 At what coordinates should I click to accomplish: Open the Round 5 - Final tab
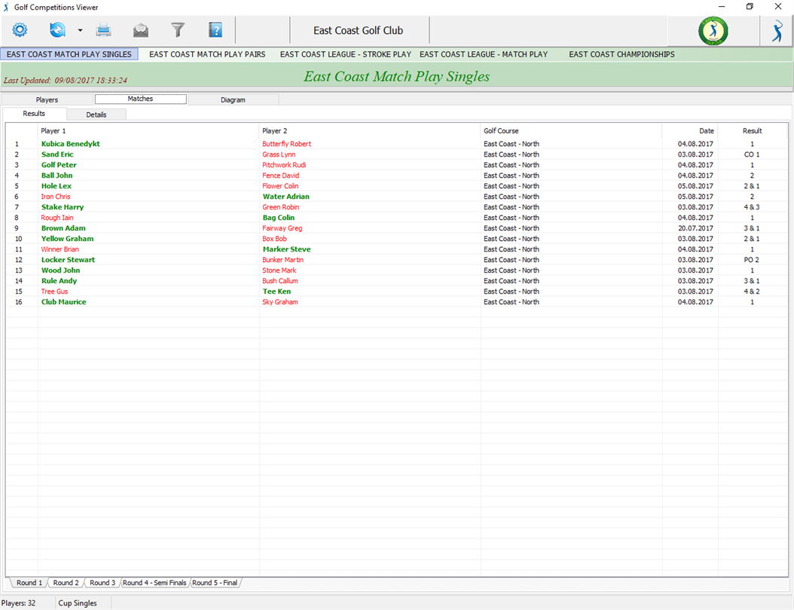215,583
